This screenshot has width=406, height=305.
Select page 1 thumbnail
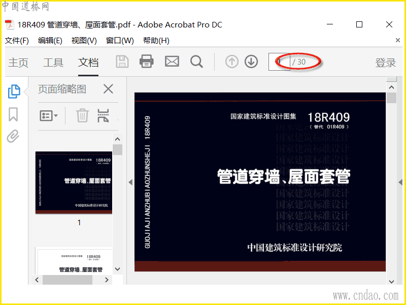(x=74, y=182)
